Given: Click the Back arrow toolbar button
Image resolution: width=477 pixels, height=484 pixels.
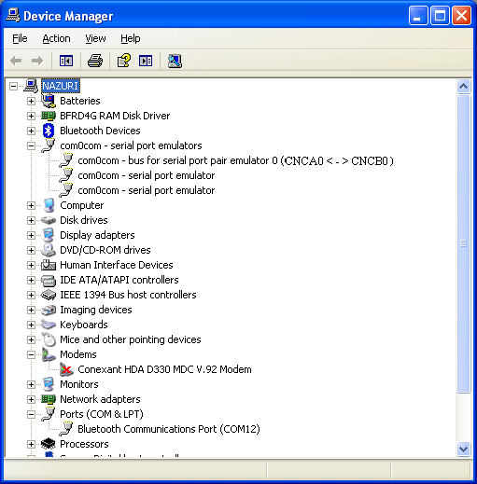Looking at the screenshot, I should [x=16, y=61].
